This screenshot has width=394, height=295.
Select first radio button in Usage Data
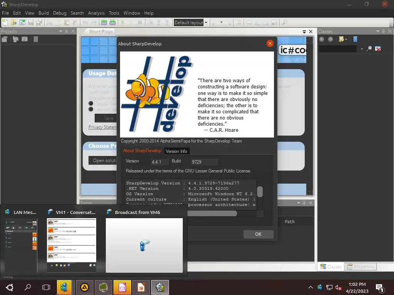point(91,103)
